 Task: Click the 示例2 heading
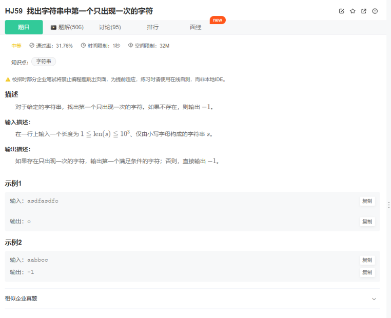pos(13,243)
